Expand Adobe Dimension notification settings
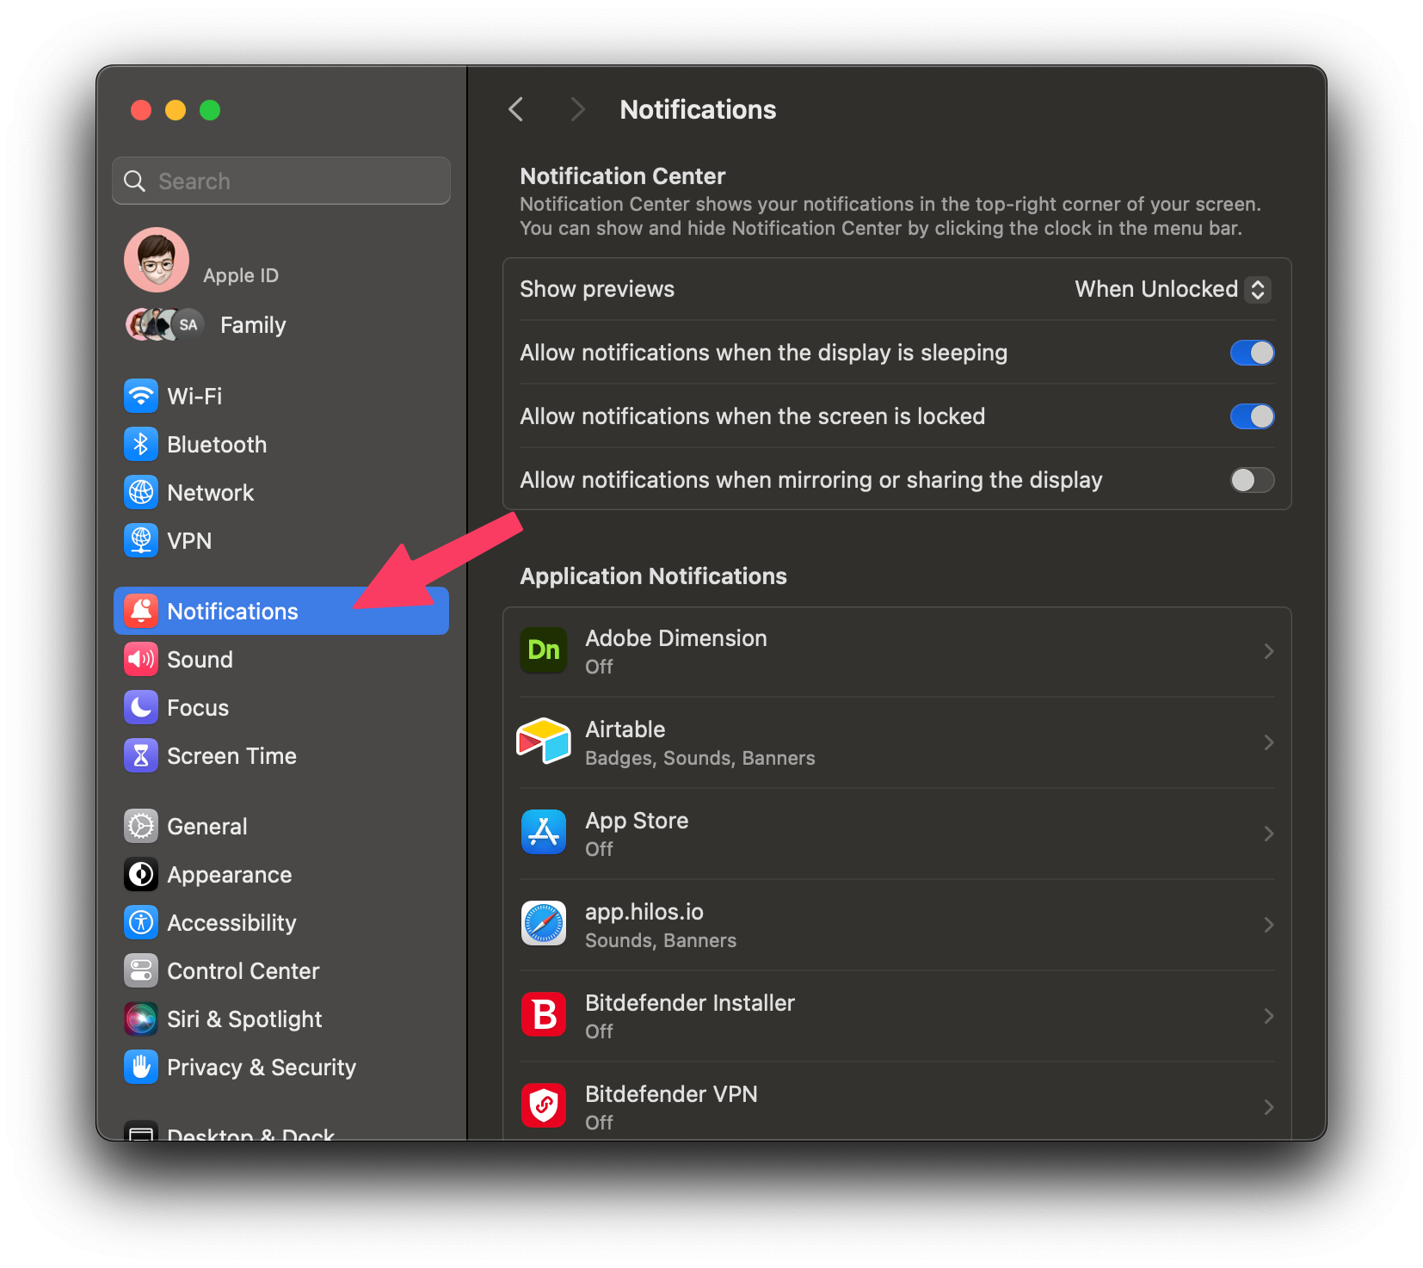 1268,651
